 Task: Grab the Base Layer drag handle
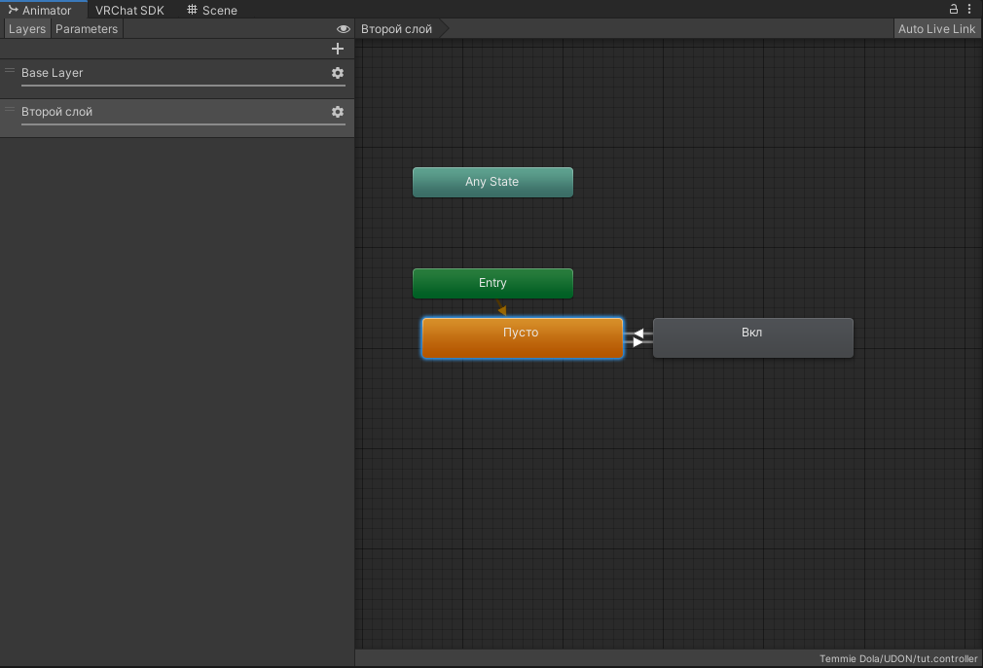pyautogui.click(x=10, y=71)
